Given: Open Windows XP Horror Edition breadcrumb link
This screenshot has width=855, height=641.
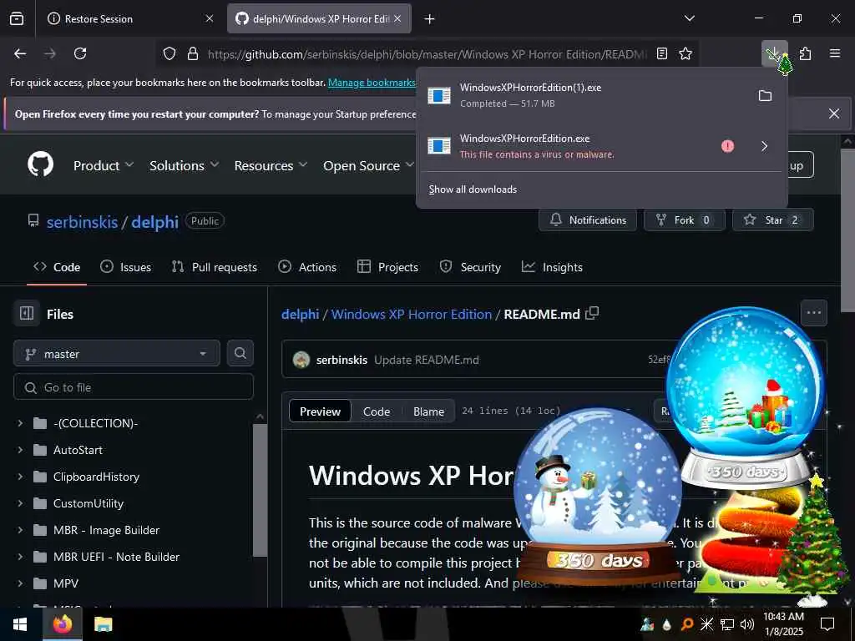Looking at the screenshot, I should (x=412, y=314).
